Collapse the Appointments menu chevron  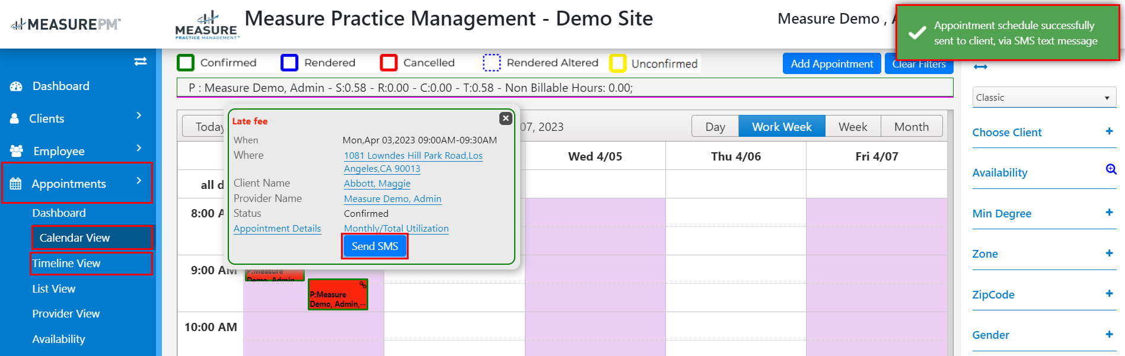[139, 181]
